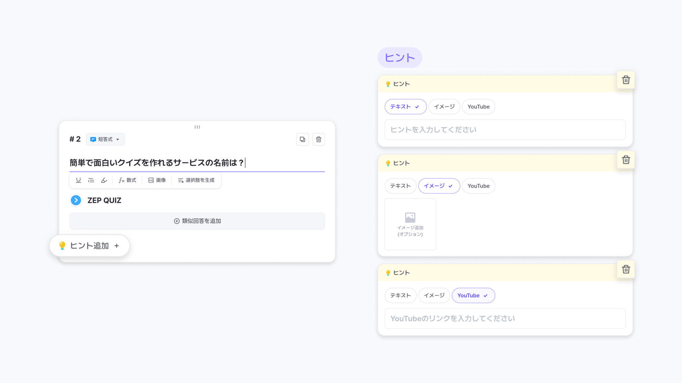Click the 画像 image insert button
This screenshot has width=682, height=383.
pos(157,180)
